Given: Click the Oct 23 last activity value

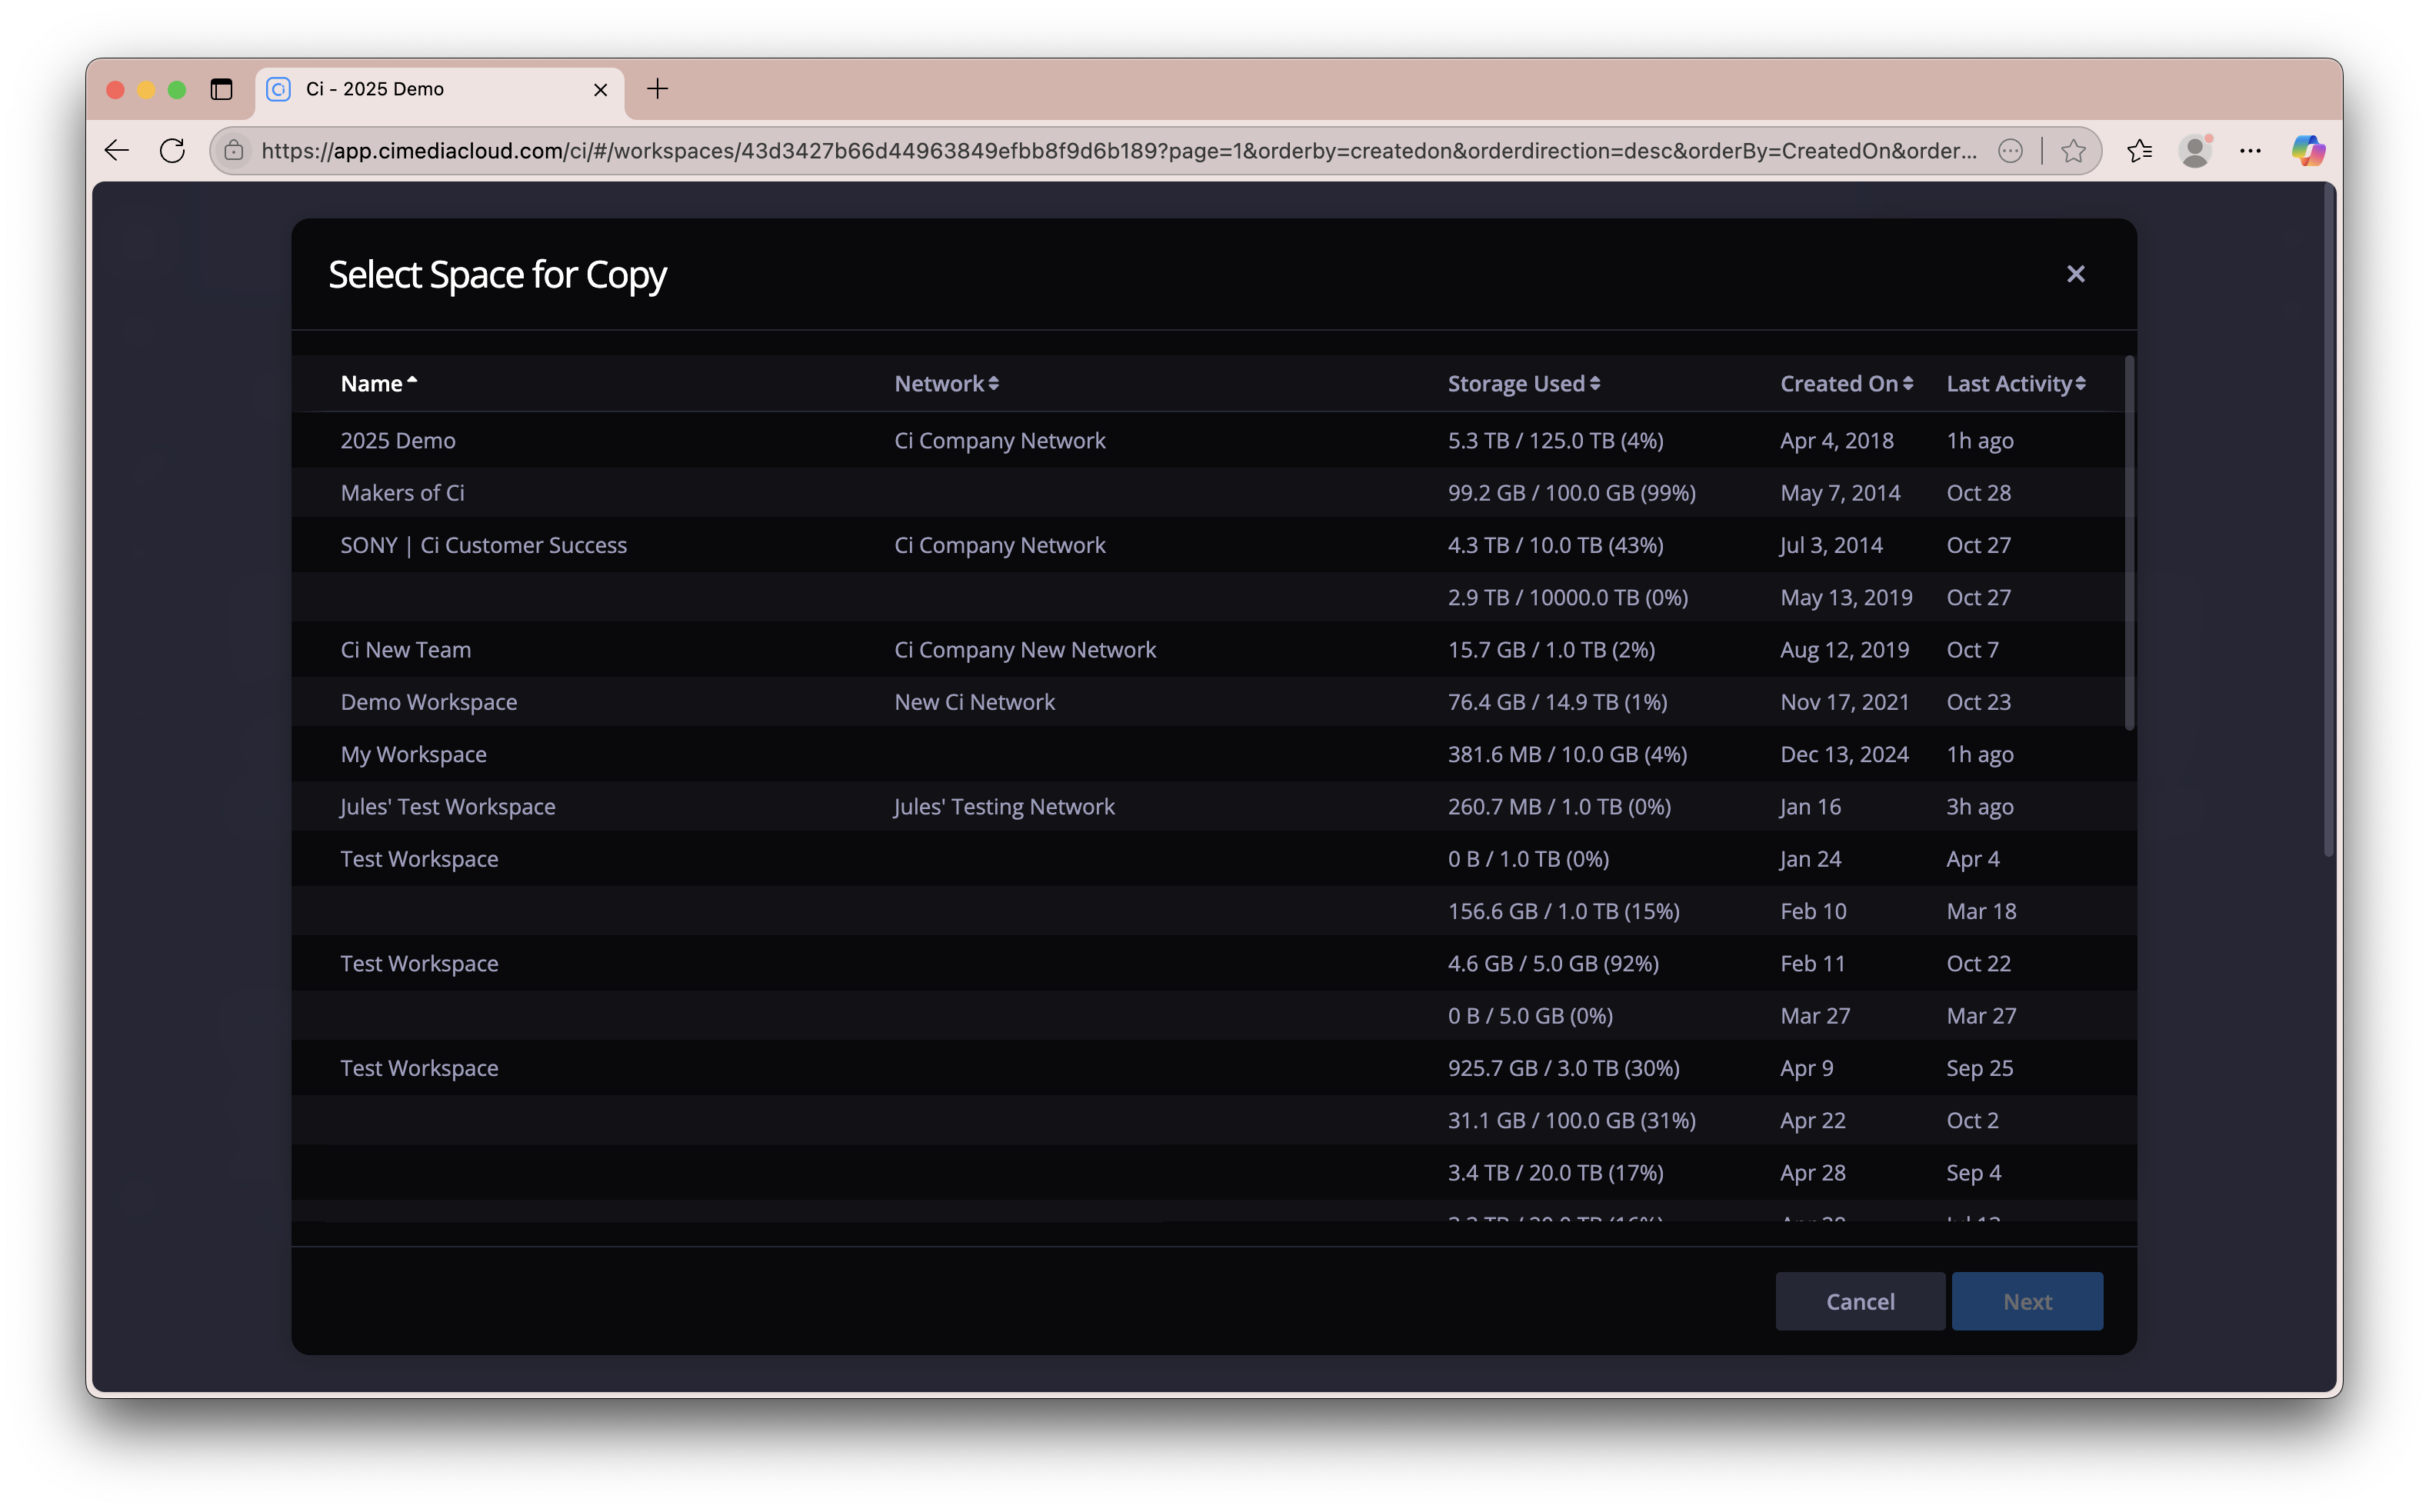Looking at the screenshot, I should [x=1978, y=702].
